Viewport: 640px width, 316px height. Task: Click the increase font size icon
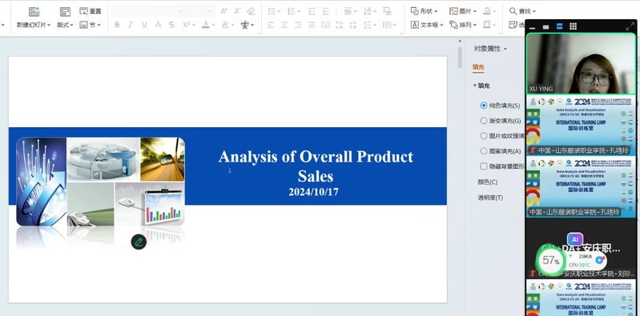coord(223,11)
